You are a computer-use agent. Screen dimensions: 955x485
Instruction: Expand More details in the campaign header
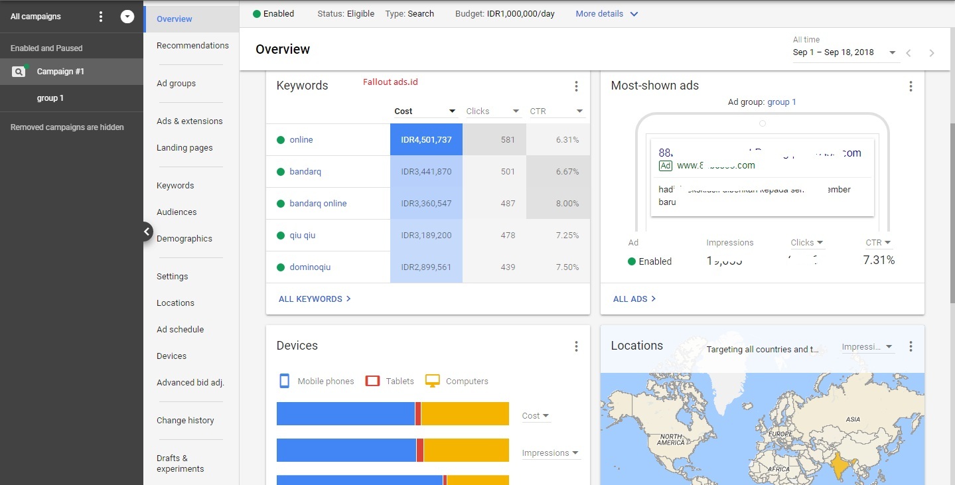click(607, 14)
